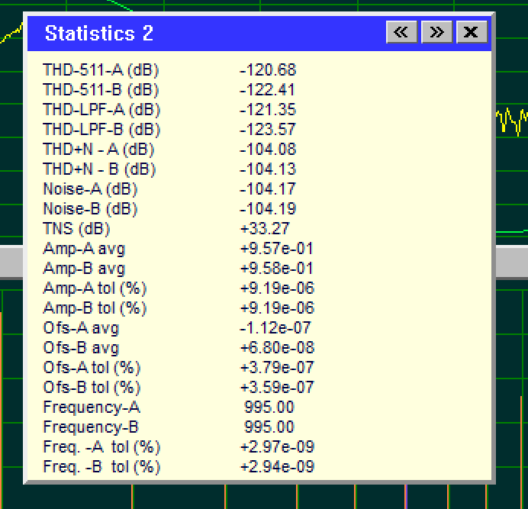Select Amp-B tol (%) label
The height and width of the screenshot is (509, 528).
(95, 308)
